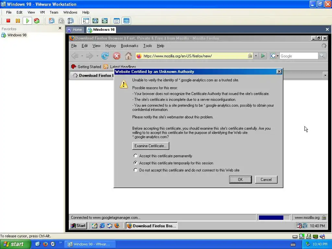This screenshot has height=249, width=332.
Task: Click the Getting Started bookmark
Action: click(x=86, y=67)
